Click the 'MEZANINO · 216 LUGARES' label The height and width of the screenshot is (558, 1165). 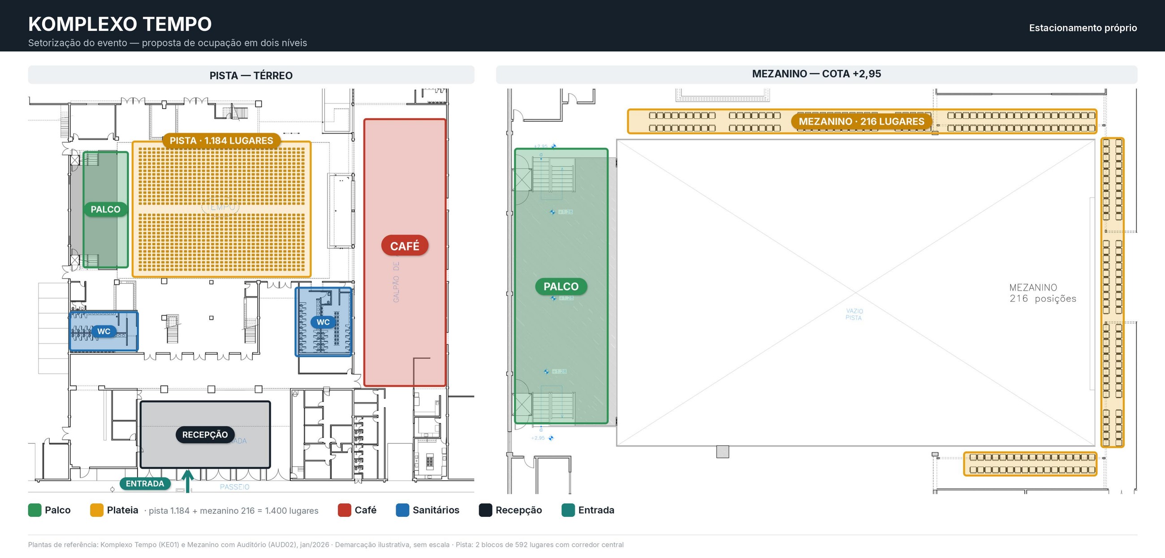861,121
